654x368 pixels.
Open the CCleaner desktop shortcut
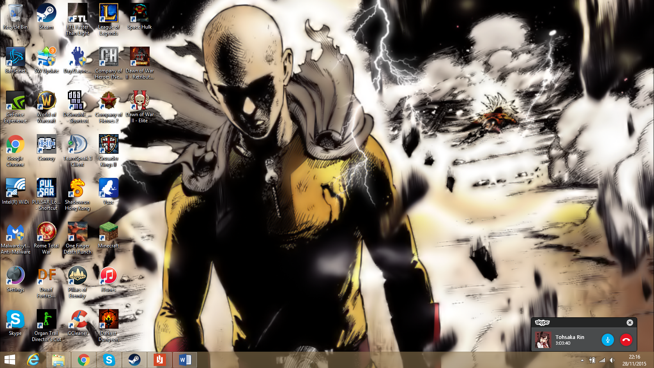pyautogui.click(x=77, y=323)
